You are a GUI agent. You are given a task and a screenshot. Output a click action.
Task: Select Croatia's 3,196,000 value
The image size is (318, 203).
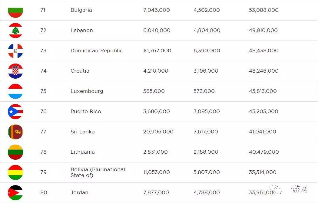pyautogui.click(x=206, y=71)
